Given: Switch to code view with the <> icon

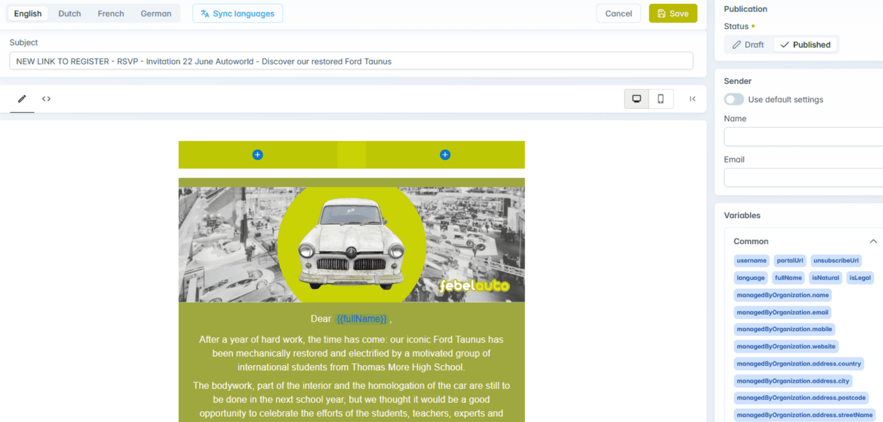Looking at the screenshot, I should click(x=46, y=99).
